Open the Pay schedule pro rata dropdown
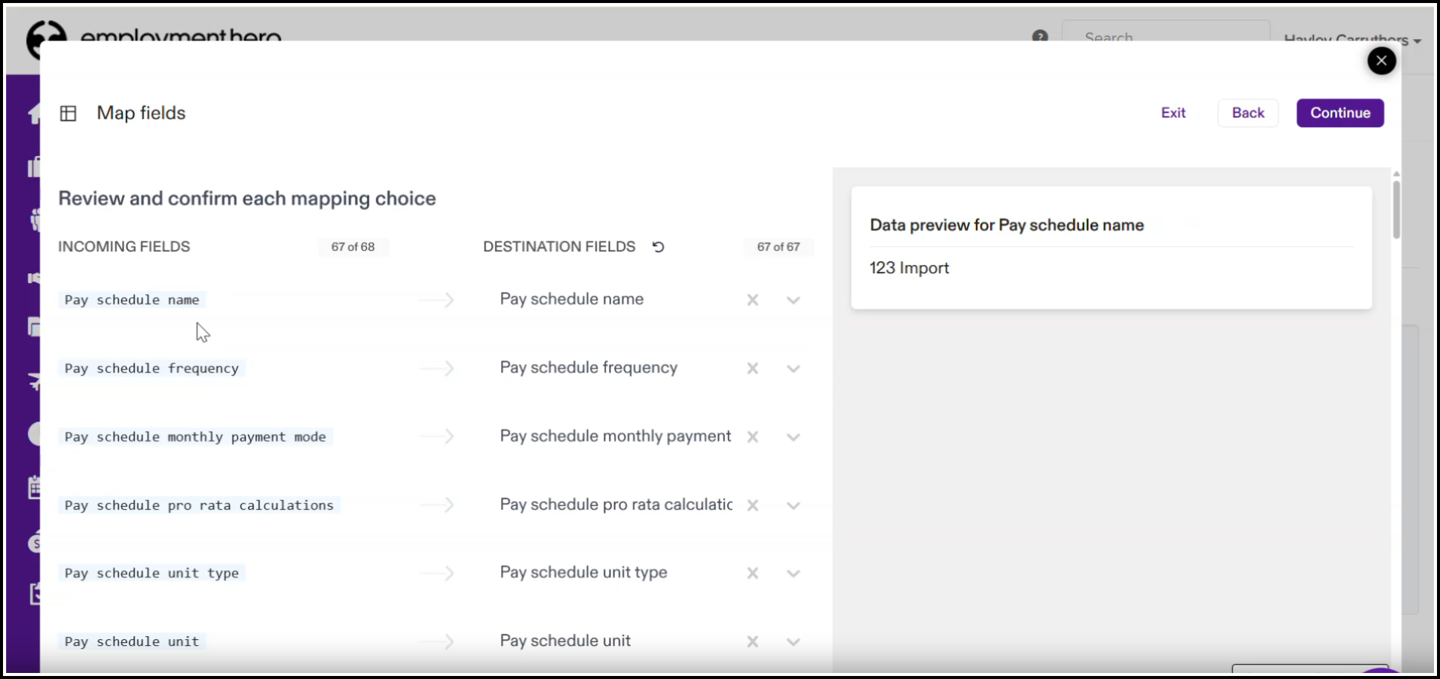Viewport: 1440px width, 679px height. click(793, 506)
